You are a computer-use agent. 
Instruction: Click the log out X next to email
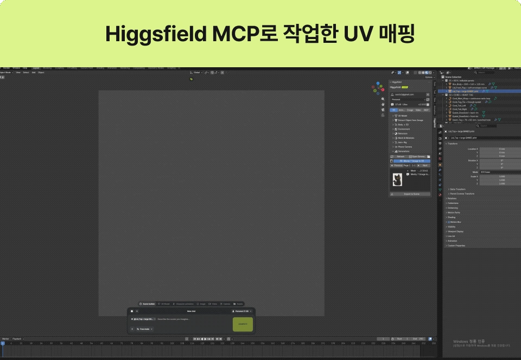(428, 94)
